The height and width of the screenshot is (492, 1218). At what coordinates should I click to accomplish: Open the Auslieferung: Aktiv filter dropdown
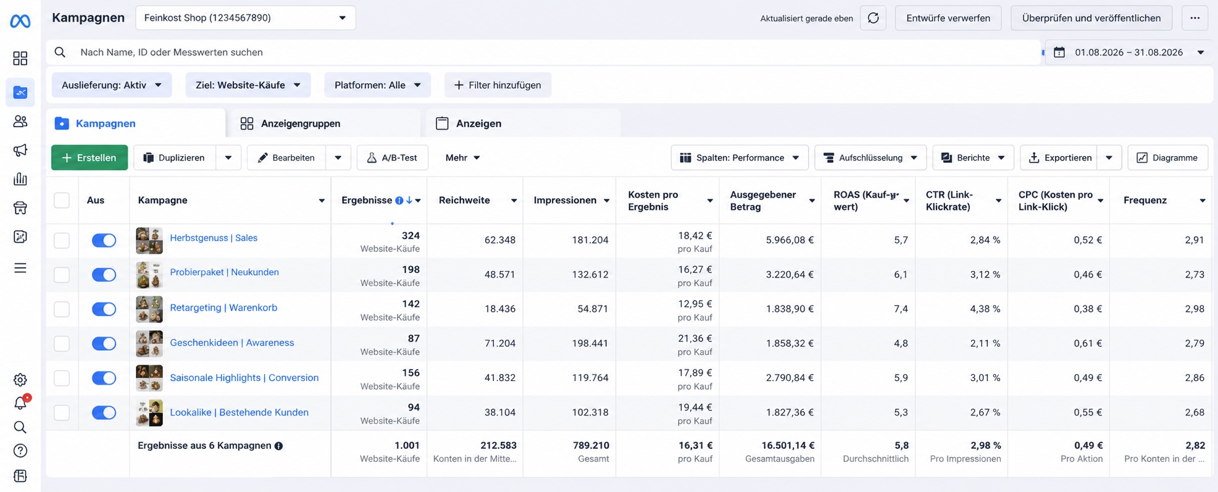coord(112,85)
